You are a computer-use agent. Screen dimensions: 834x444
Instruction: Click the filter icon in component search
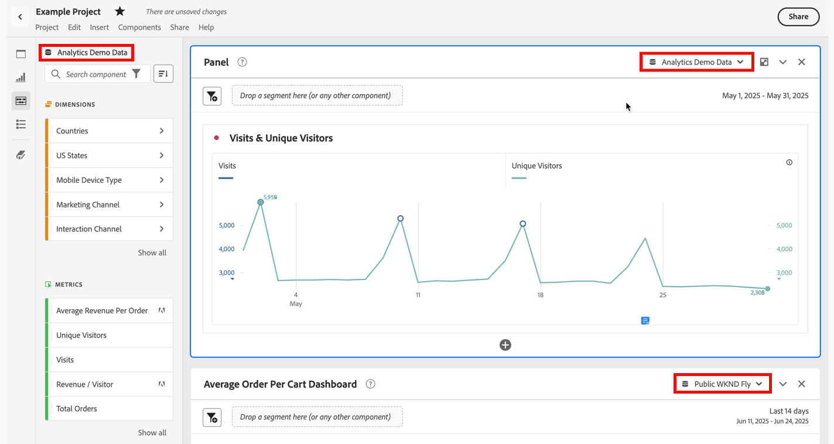click(x=136, y=74)
